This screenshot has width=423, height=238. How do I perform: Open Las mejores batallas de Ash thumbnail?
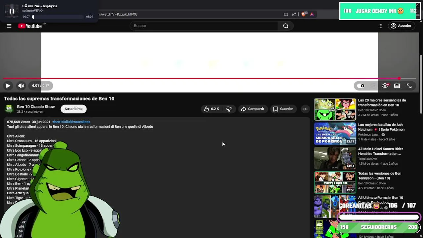335,134
